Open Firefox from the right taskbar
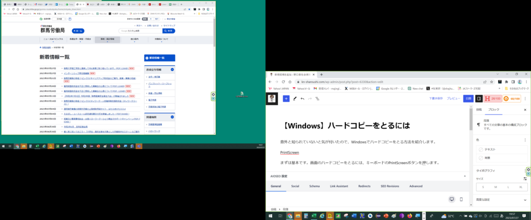 coord(410,216)
